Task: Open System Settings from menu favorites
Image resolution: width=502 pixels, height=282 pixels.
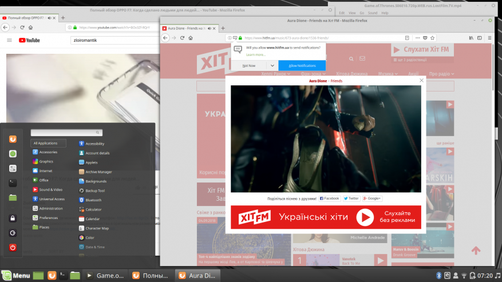Action: pyautogui.click(x=13, y=168)
